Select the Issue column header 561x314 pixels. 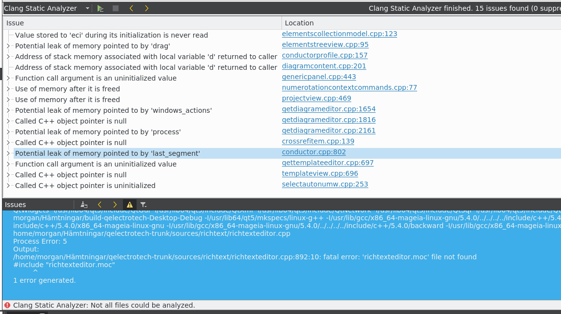(16, 23)
